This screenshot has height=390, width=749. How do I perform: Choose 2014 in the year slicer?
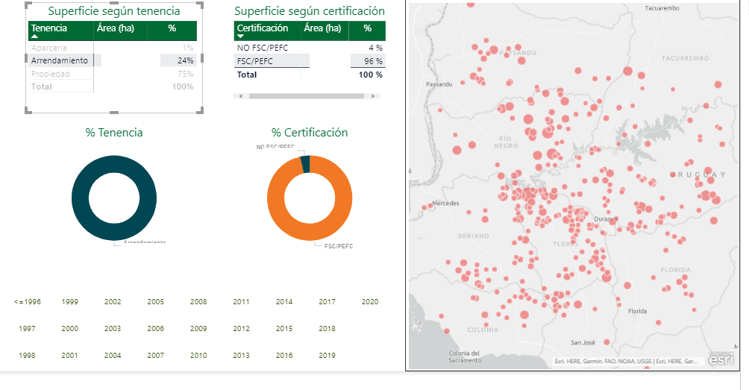[284, 302]
